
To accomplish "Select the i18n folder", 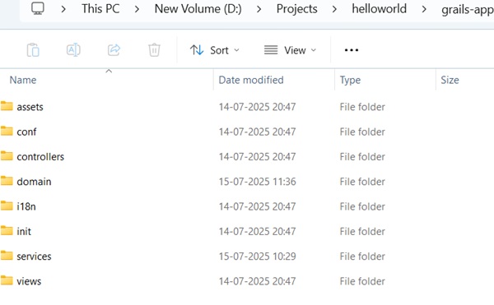I will click(x=26, y=206).
